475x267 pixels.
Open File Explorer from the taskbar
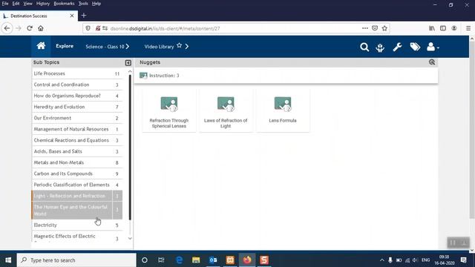[196, 260]
